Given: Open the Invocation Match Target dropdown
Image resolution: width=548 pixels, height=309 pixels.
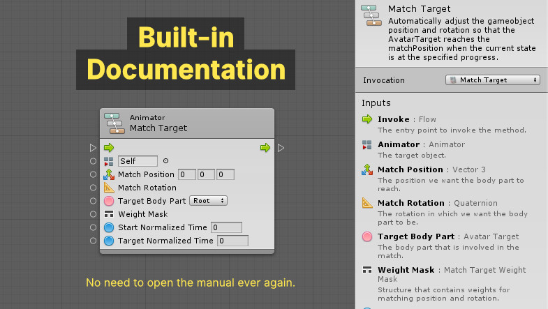Looking at the screenshot, I should pyautogui.click(x=493, y=80).
